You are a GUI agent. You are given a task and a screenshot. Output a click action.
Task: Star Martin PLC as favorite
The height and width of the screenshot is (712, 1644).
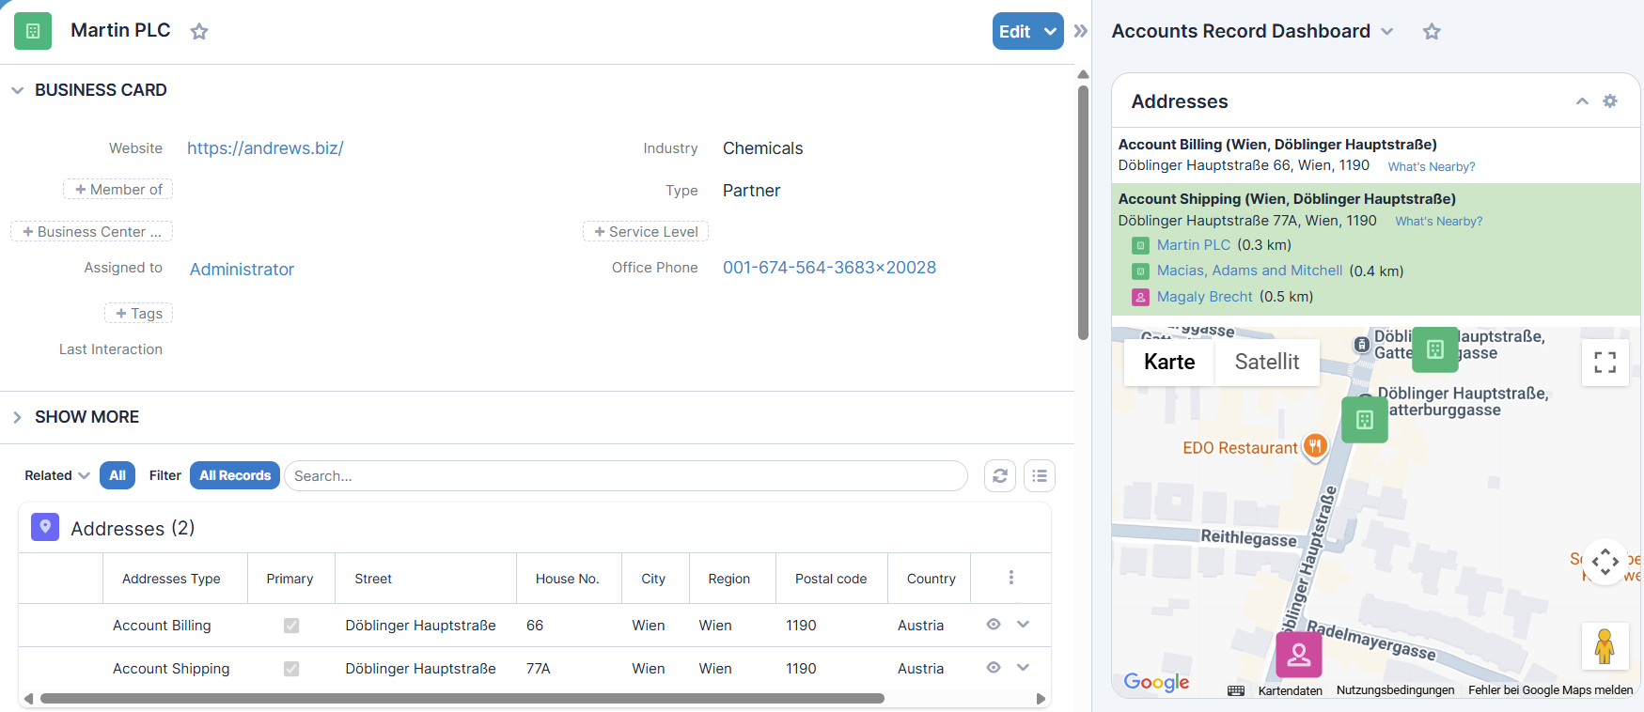(x=199, y=32)
